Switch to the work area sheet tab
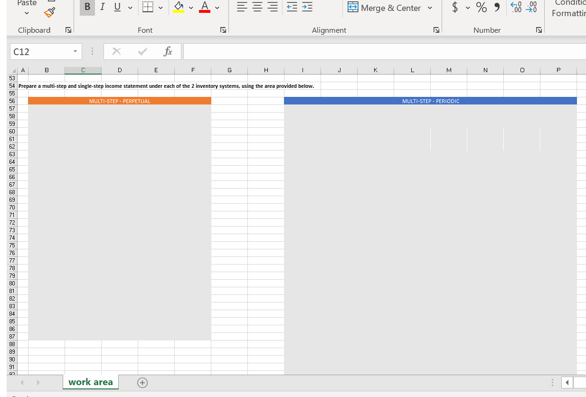Image resolution: width=586 pixels, height=397 pixels. 90,382
